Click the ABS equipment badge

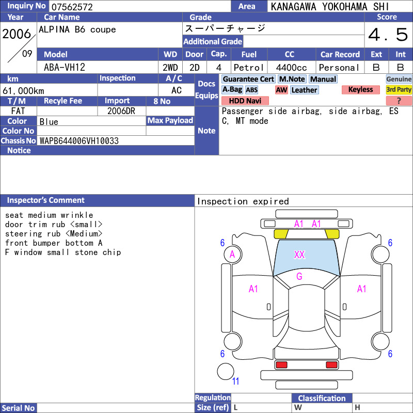[x=251, y=90]
